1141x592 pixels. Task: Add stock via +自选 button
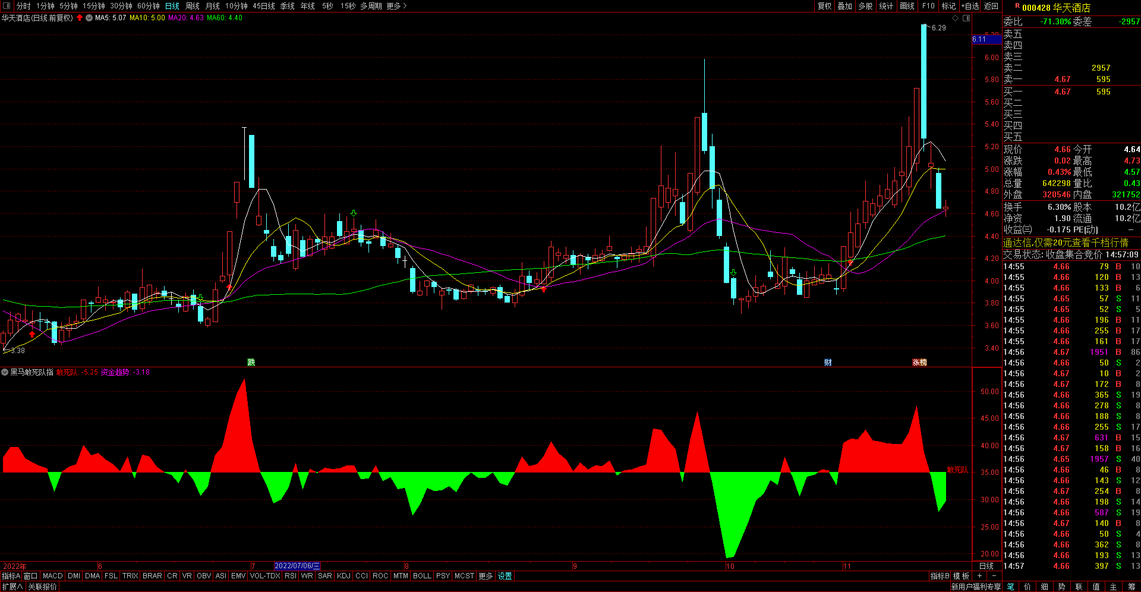(x=970, y=6)
